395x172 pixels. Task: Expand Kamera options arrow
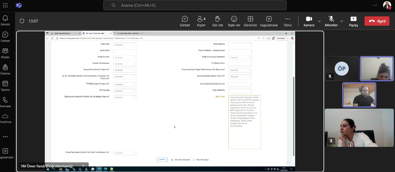pyautogui.click(x=319, y=21)
